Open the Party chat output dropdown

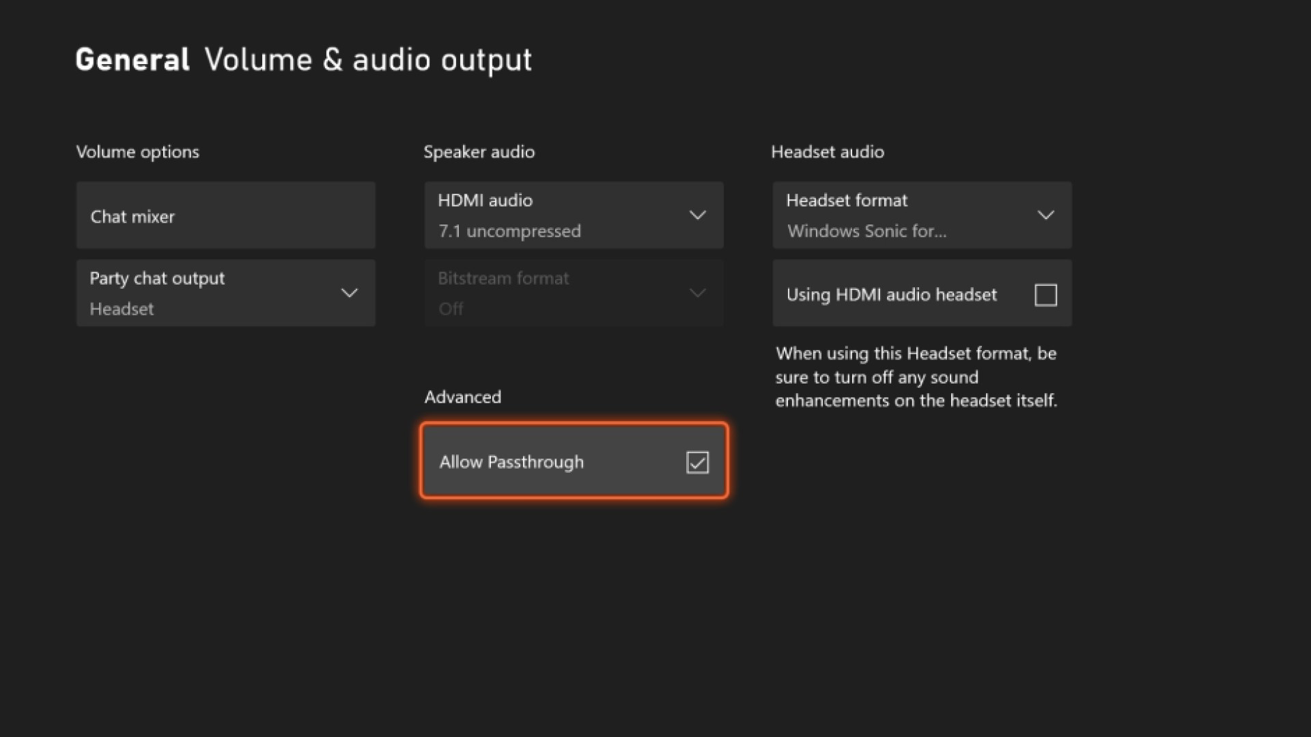coord(225,293)
